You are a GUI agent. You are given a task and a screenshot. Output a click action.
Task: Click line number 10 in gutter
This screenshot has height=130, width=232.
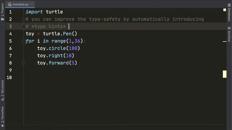(9, 78)
